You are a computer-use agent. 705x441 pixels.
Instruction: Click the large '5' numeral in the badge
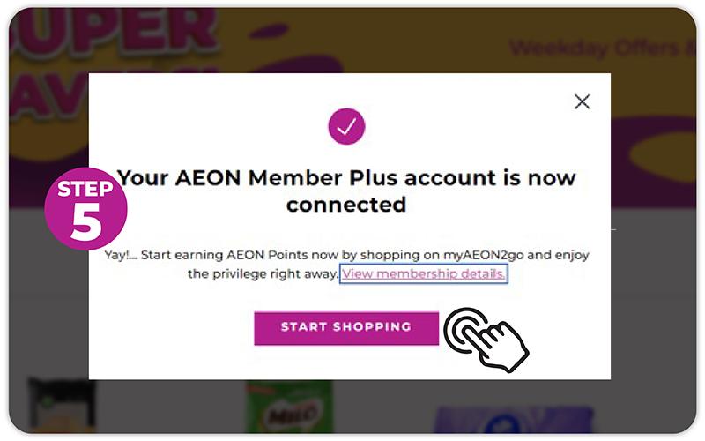click(86, 223)
